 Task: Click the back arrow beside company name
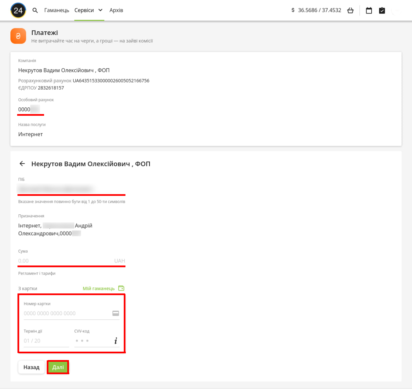22,164
